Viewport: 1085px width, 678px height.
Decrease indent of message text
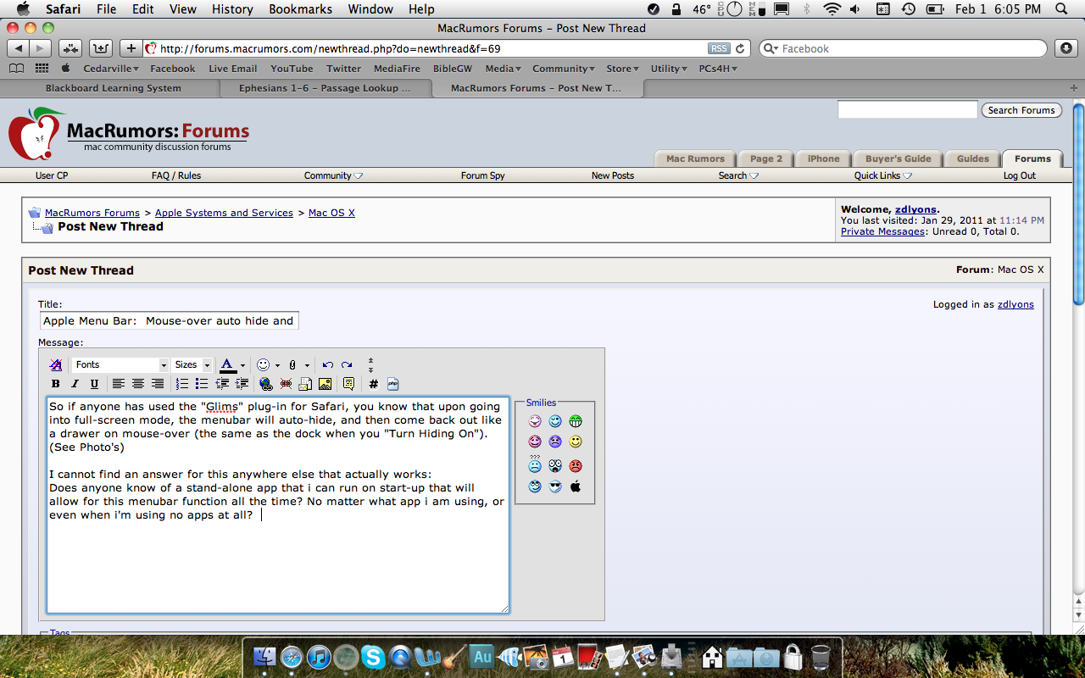pyautogui.click(x=222, y=384)
